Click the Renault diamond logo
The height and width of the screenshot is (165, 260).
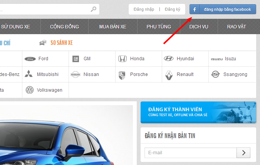(169, 74)
